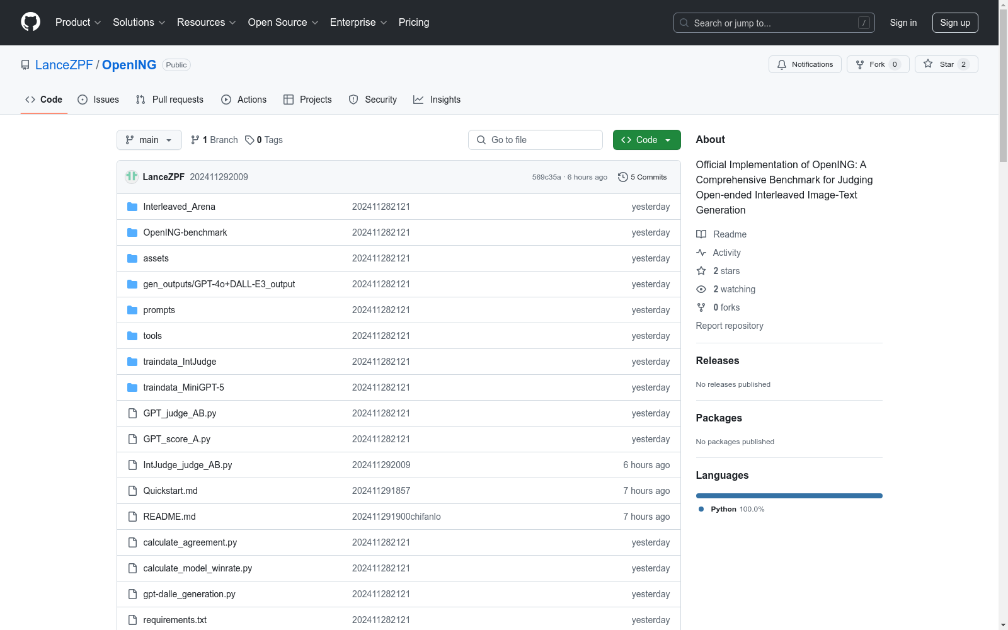Open the Solutions menu
This screenshot has height=630, width=1008.
tap(139, 22)
